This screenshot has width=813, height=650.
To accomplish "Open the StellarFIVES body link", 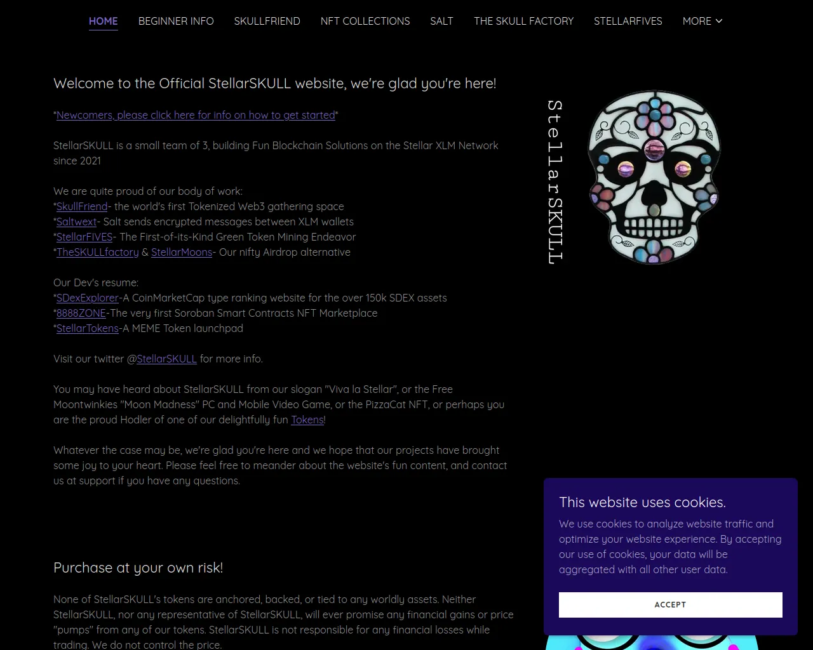I will tap(84, 237).
